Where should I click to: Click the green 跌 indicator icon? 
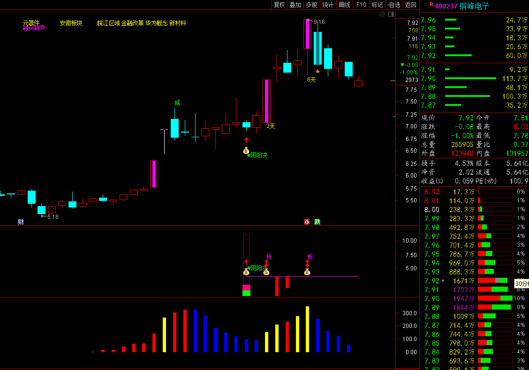[317, 222]
